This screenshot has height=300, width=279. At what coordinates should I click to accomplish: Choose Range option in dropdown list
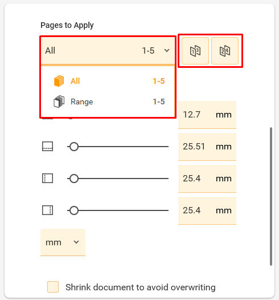tap(108, 102)
